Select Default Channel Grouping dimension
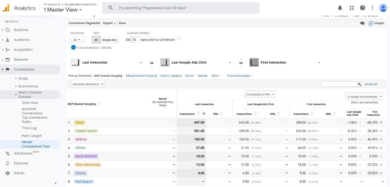 tap(141, 76)
